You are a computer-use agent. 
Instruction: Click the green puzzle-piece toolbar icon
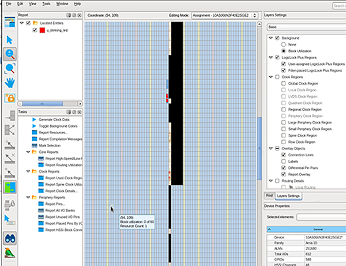pyautogui.click(x=9, y=186)
